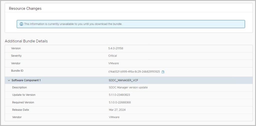Screen dimensions: 256x126
Task: Select the Software Component 1 row label
Action: coord(26,80)
